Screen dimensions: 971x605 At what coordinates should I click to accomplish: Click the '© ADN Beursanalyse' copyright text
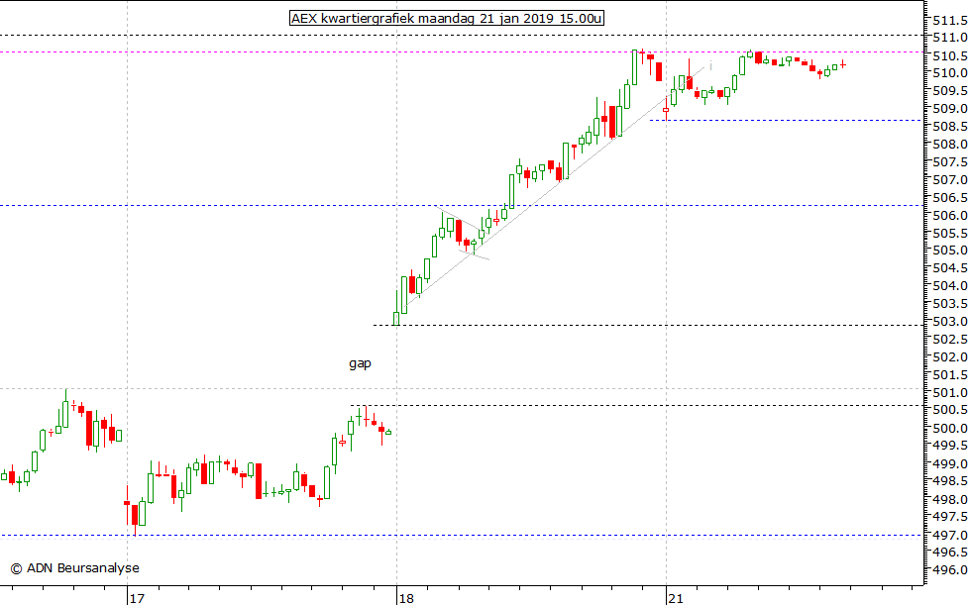click(75, 568)
